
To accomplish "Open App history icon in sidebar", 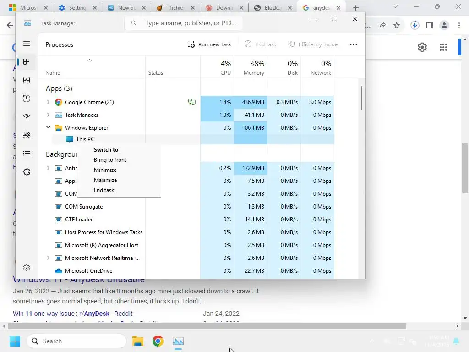I will [x=27, y=99].
